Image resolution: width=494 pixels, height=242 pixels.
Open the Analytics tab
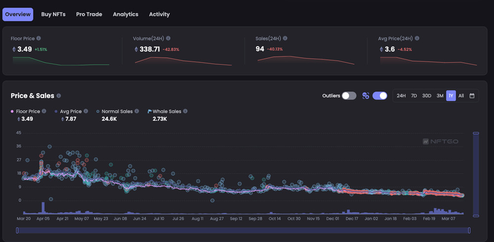pos(125,14)
